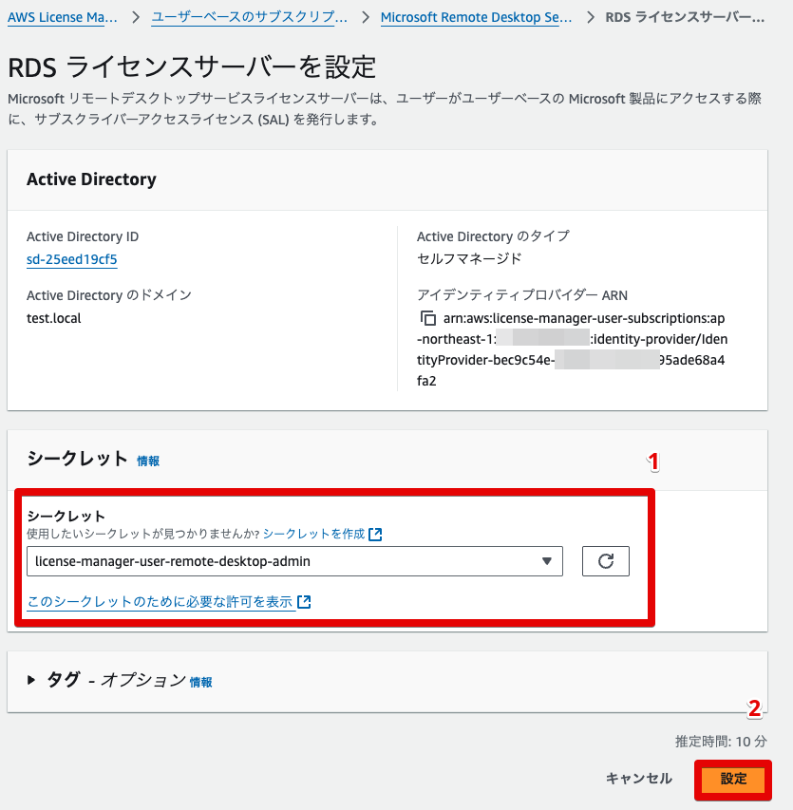Open Active Directory ID sd-25eed19cf5 link

coord(72,259)
